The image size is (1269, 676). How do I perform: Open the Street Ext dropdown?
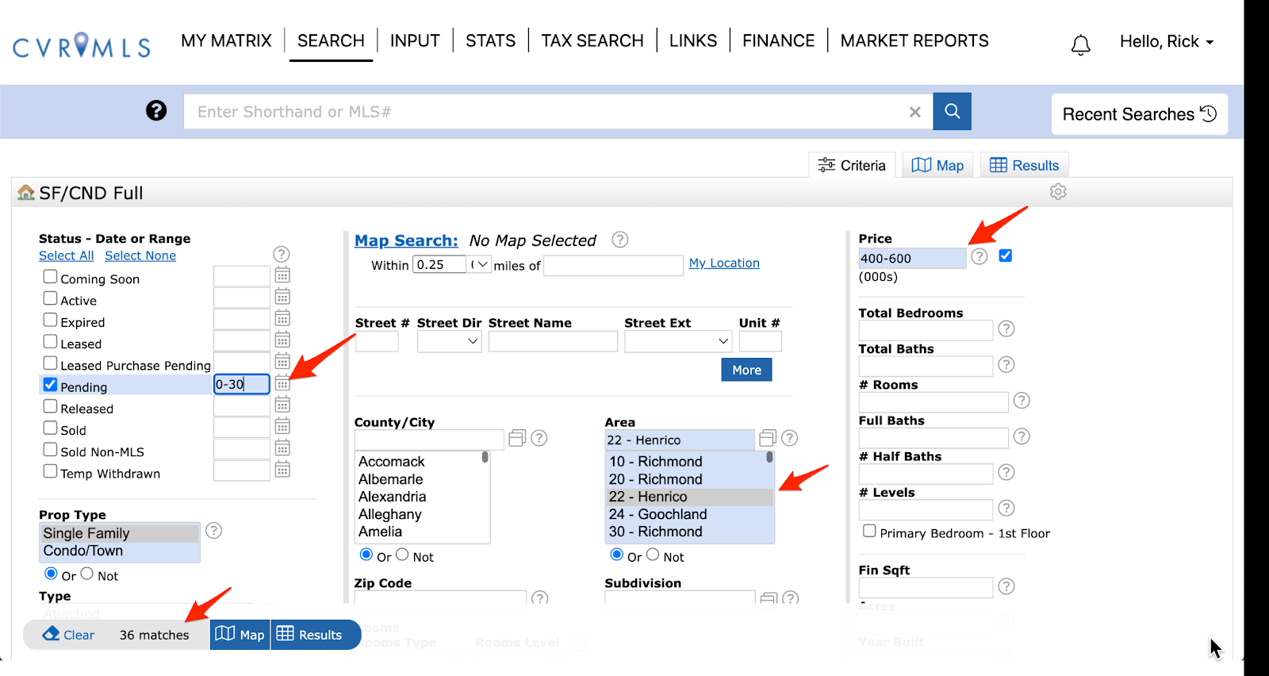[678, 341]
